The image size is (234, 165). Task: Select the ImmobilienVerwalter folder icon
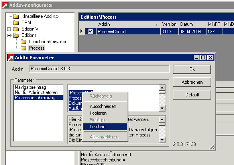point(24,42)
